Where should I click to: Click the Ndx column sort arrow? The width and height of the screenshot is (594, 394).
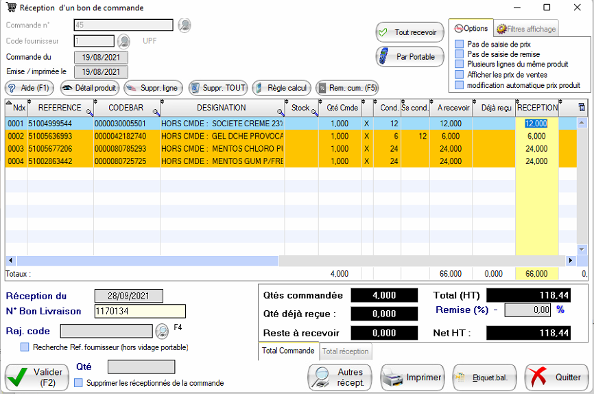click(x=9, y=104)
